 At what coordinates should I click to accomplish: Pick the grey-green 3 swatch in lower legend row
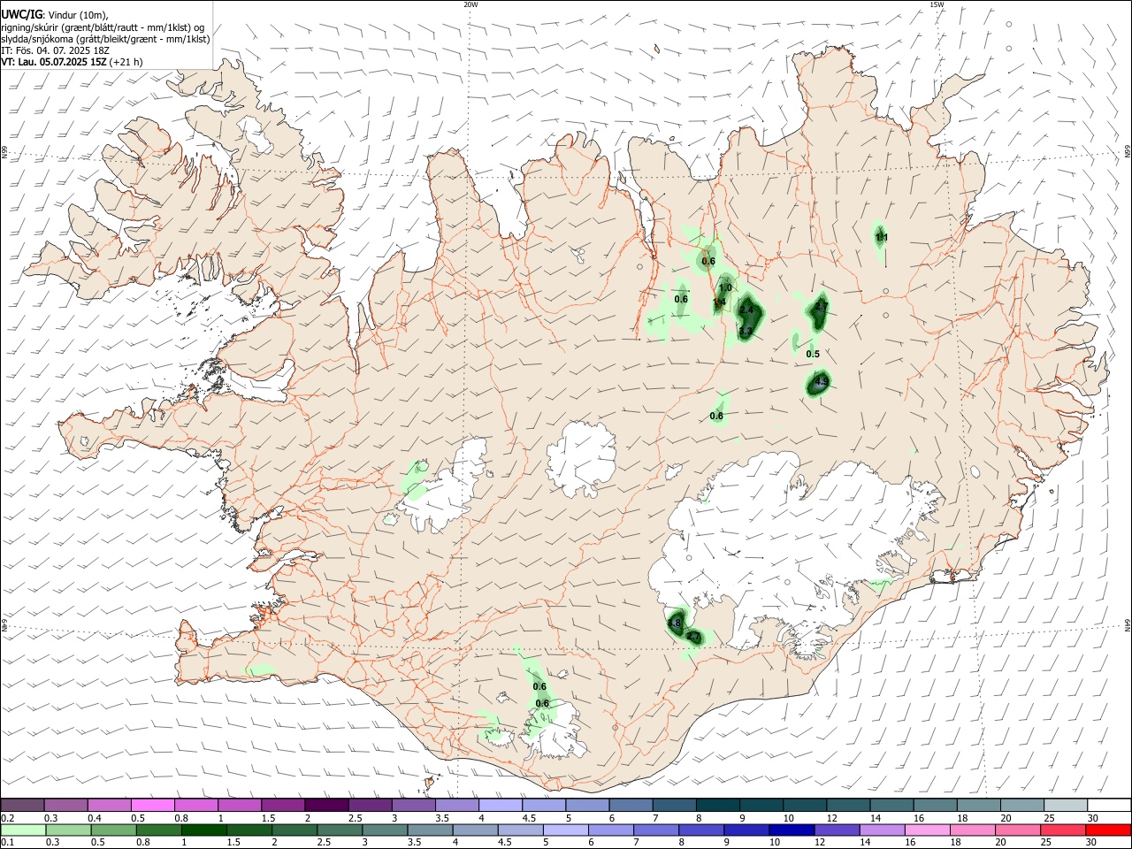click(385, 830)
